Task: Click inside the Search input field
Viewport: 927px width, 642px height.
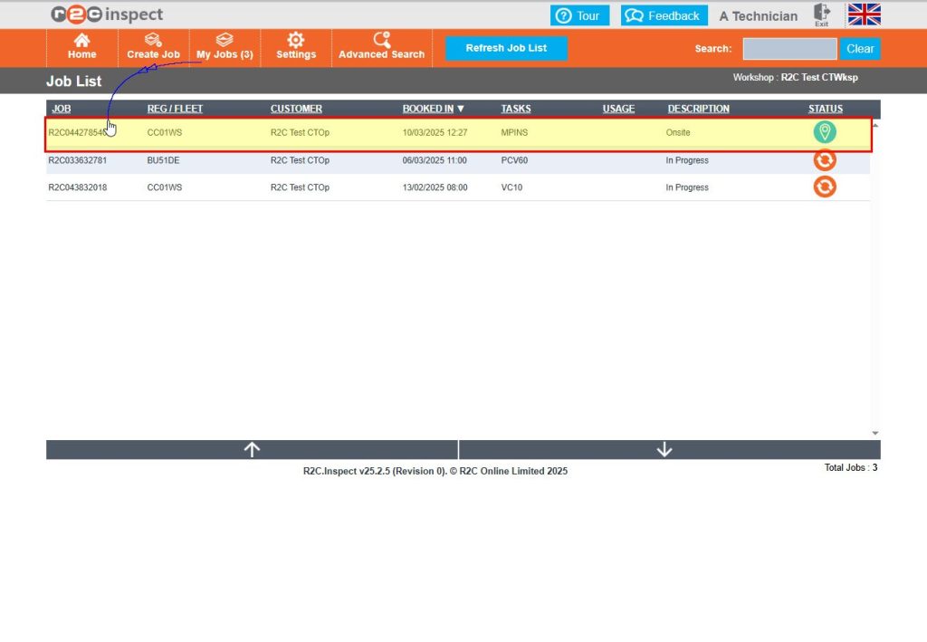Action: point(788,48)
